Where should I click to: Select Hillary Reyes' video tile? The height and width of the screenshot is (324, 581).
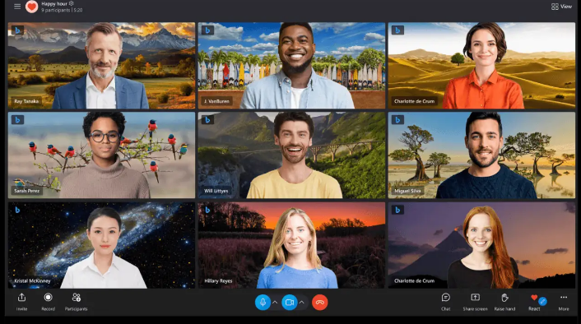click(291, 245)
